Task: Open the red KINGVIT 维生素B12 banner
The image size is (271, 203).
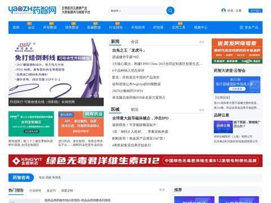Action: 135,161
